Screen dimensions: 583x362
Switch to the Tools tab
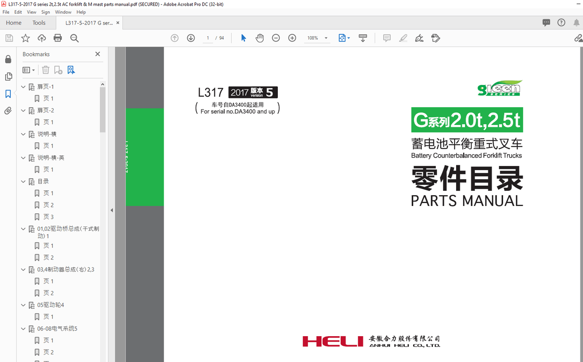click(39, 23)
